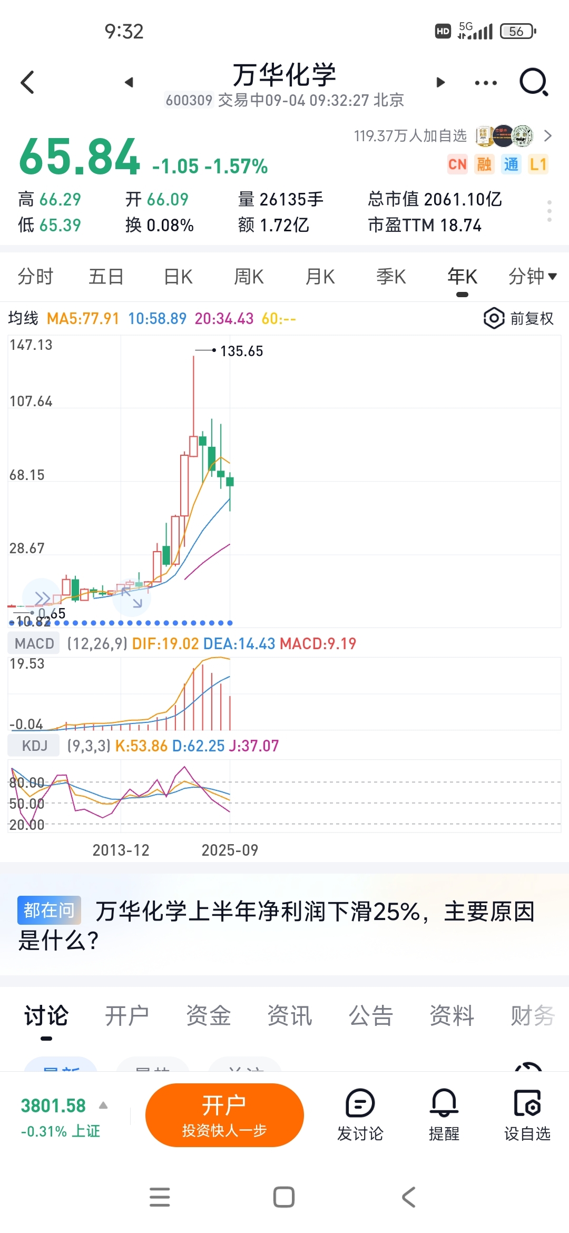Switch to 五日 chart tab
Image resolution: width=569 pixels, height=1233 pixels.
pos(106,276)
